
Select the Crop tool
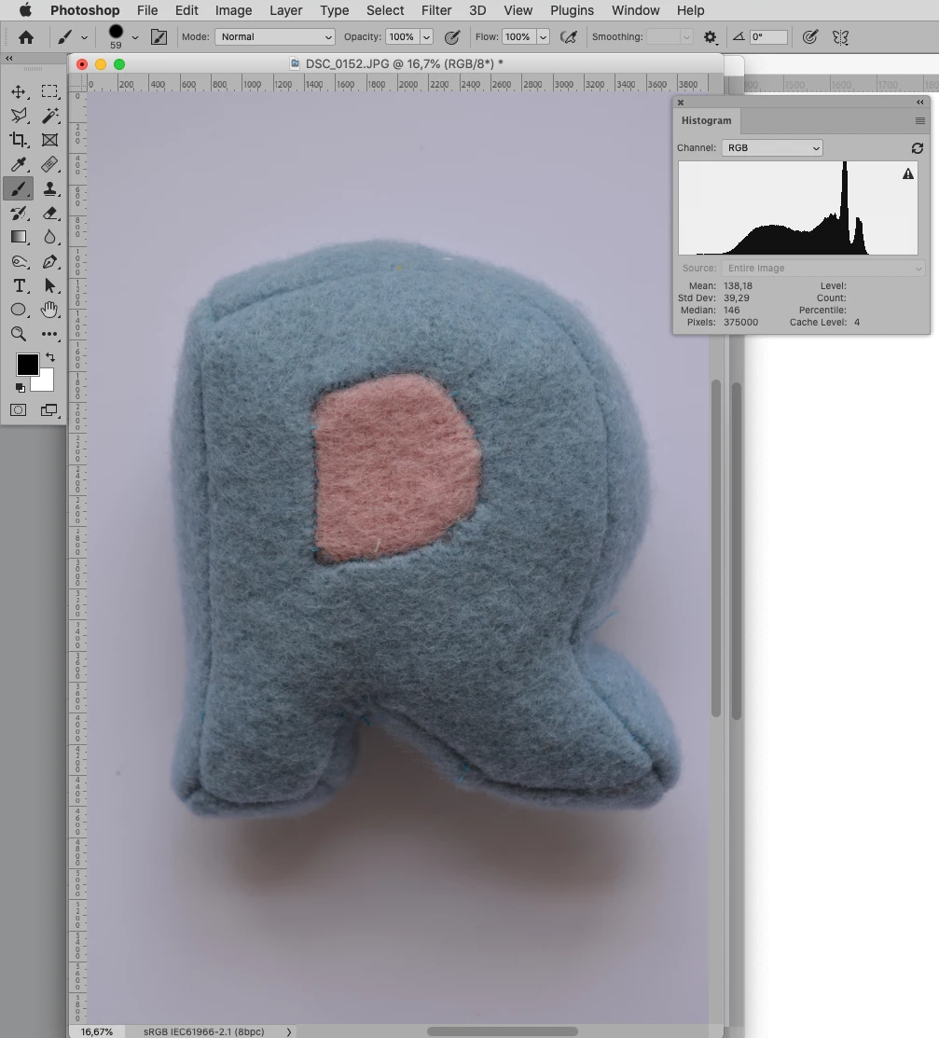[x=19, y=140]
